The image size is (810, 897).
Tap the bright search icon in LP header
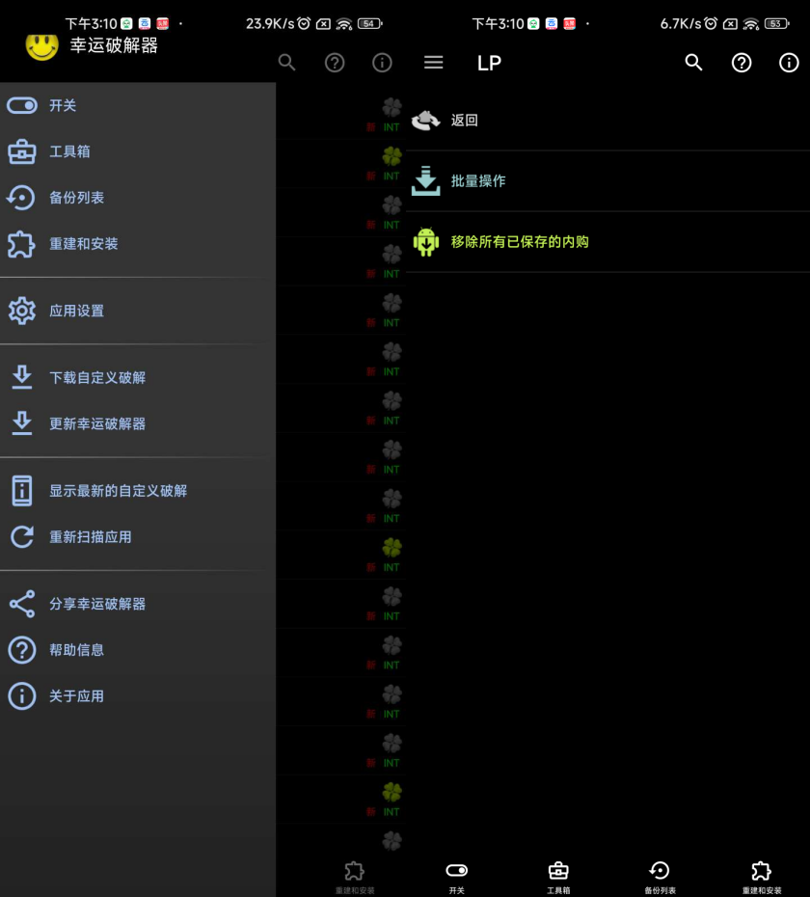(x=693, y=63)
